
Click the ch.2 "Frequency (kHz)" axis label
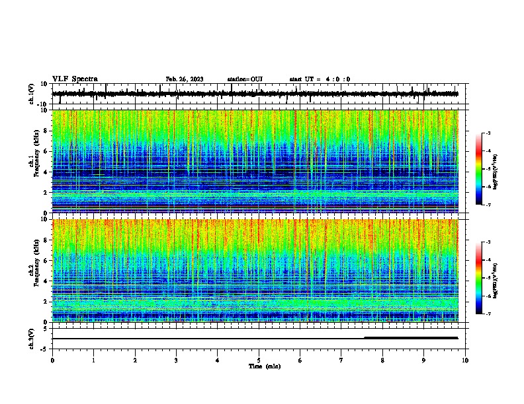[x=36, y=263]
